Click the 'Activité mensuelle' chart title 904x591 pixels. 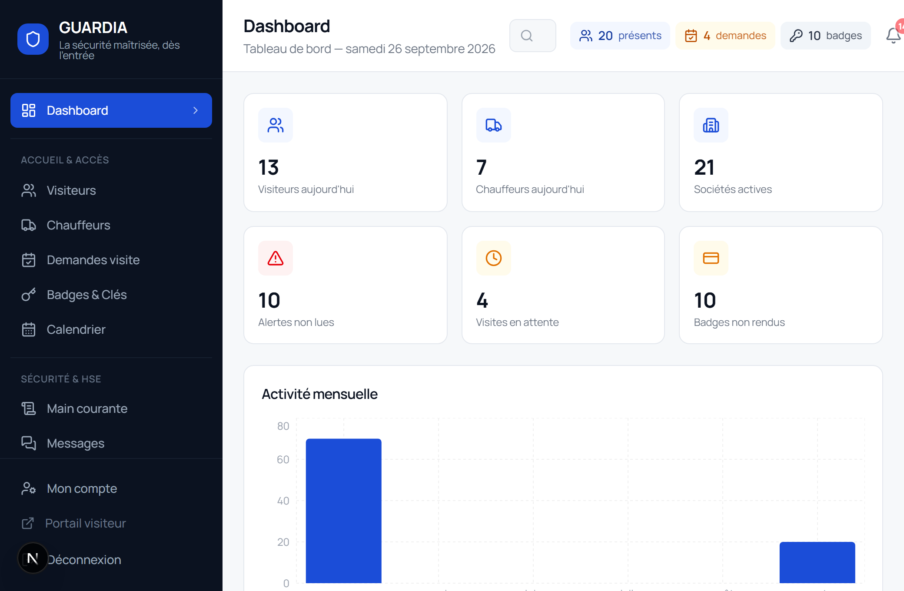click(320, 394)
